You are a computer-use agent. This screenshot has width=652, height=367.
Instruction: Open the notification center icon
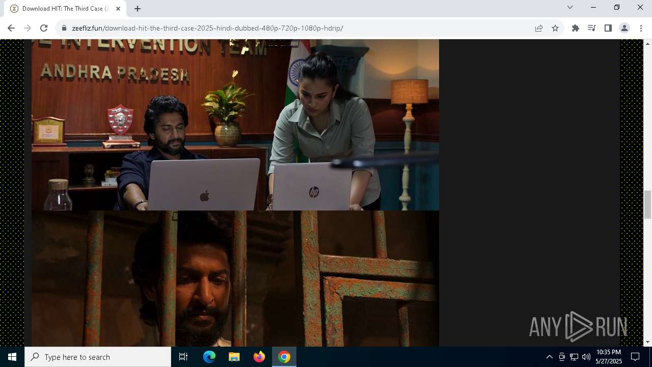(635, 357)
